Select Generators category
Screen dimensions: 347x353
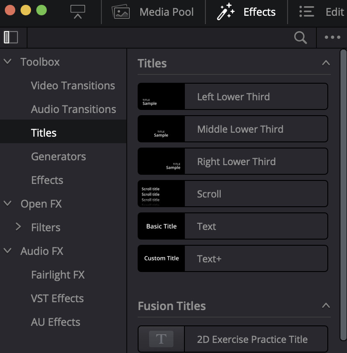[x=59, y=156]
